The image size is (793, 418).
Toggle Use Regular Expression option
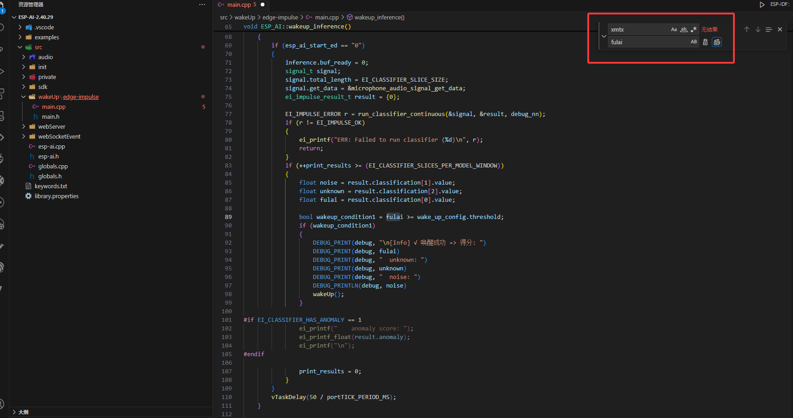point(694,29)
